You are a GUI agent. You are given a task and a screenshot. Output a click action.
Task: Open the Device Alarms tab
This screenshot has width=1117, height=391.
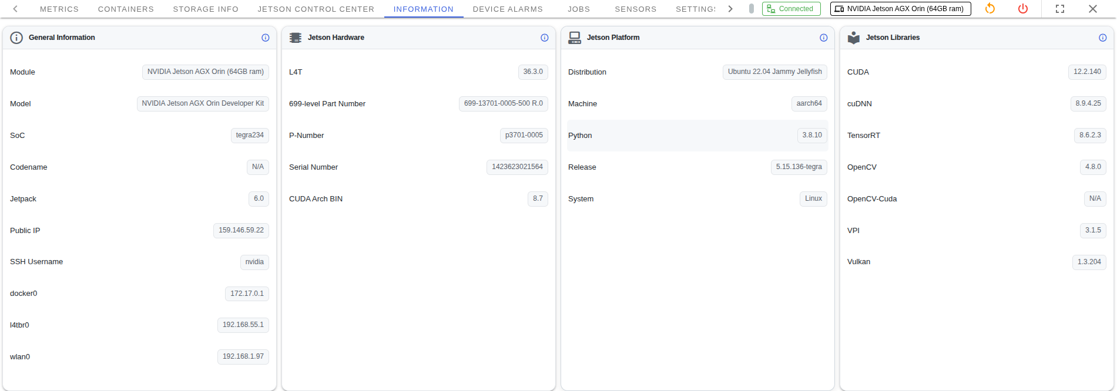click(x=508, y=9)
